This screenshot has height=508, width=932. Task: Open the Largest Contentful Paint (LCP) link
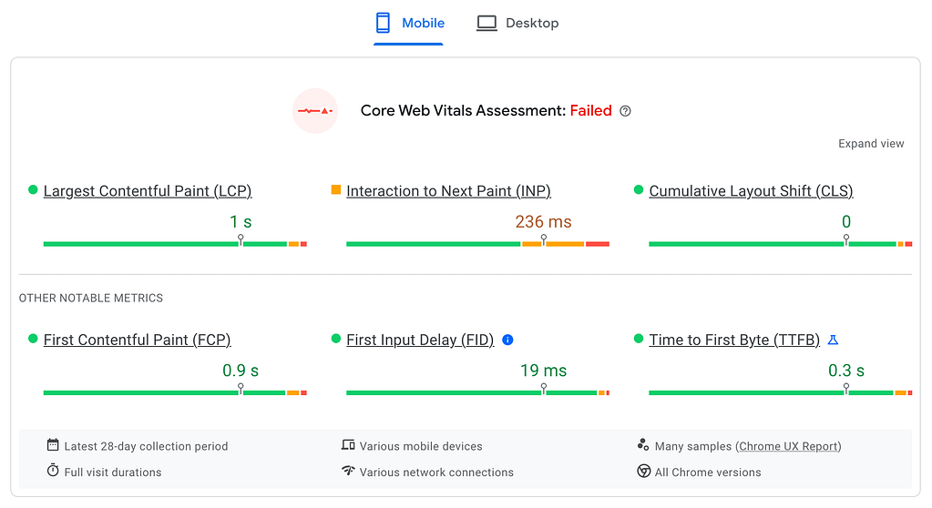[x=148, y=191]
